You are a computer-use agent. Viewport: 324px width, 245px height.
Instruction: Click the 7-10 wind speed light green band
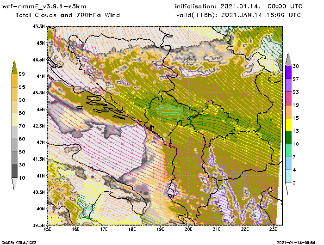click(x=288, y=151)
